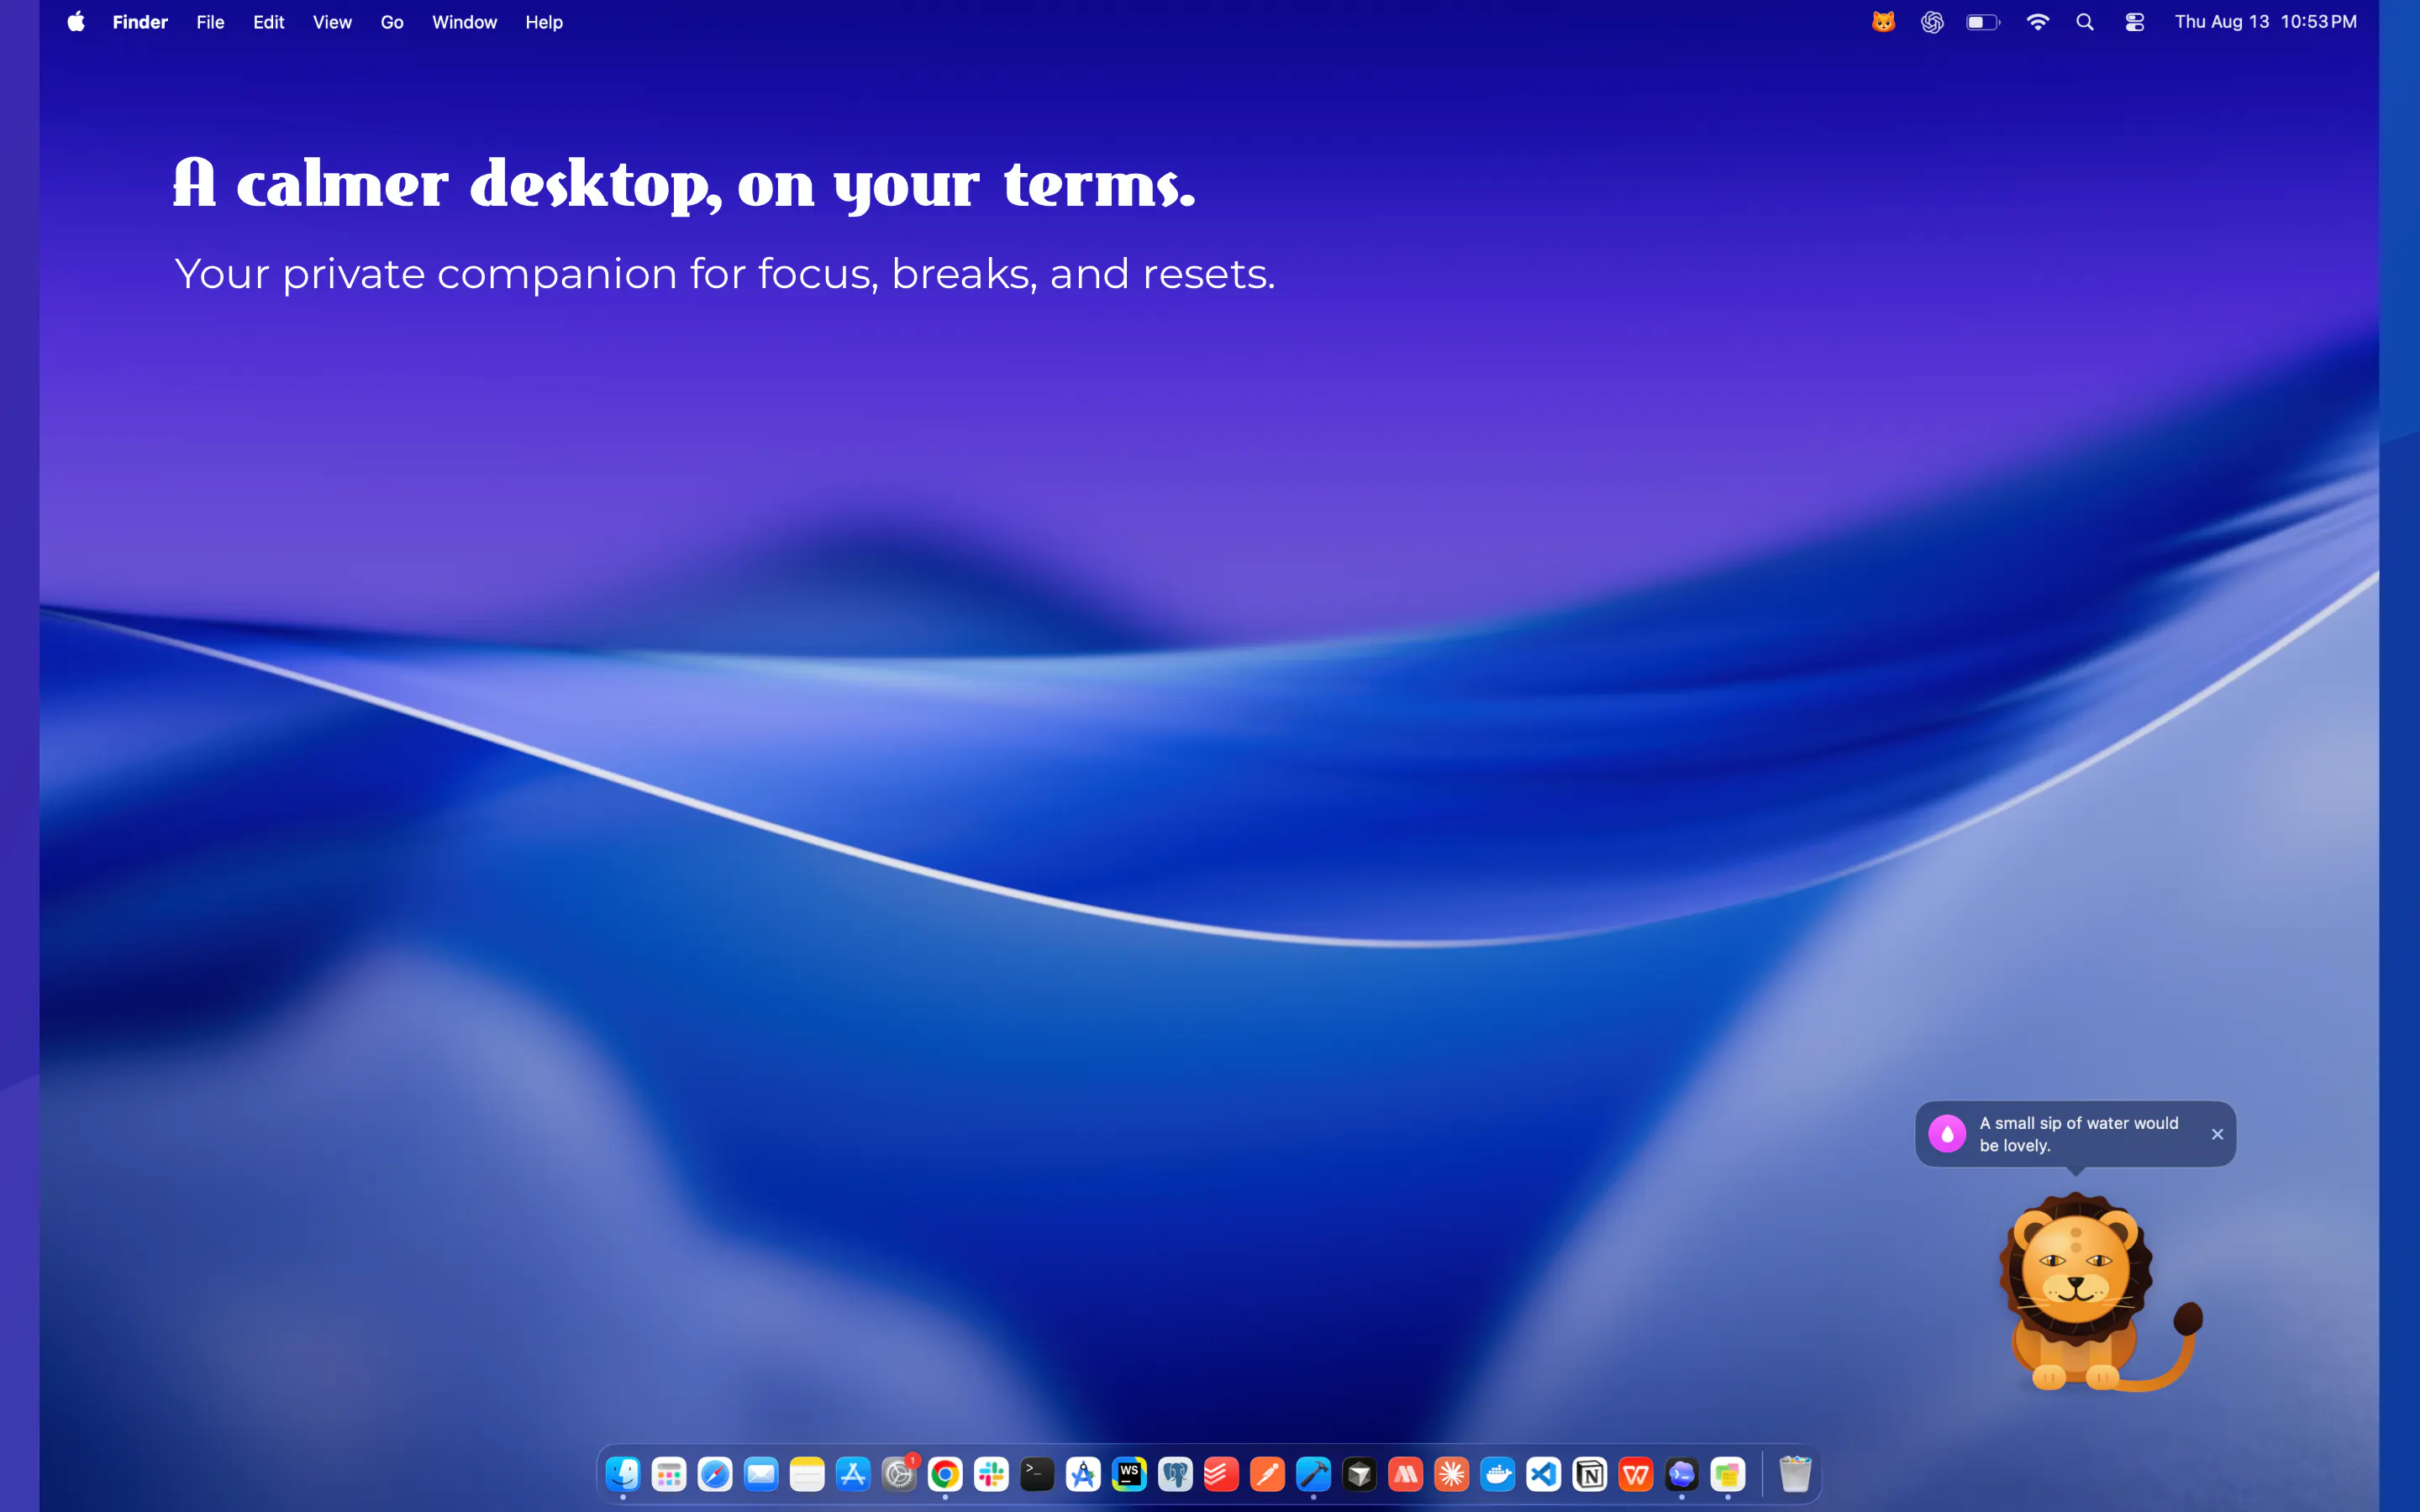Click the 'Your private companion' subtitle text
The height and width of the screenshot is (1512, 2420).
pyautogui.click(x=725, y=274)
